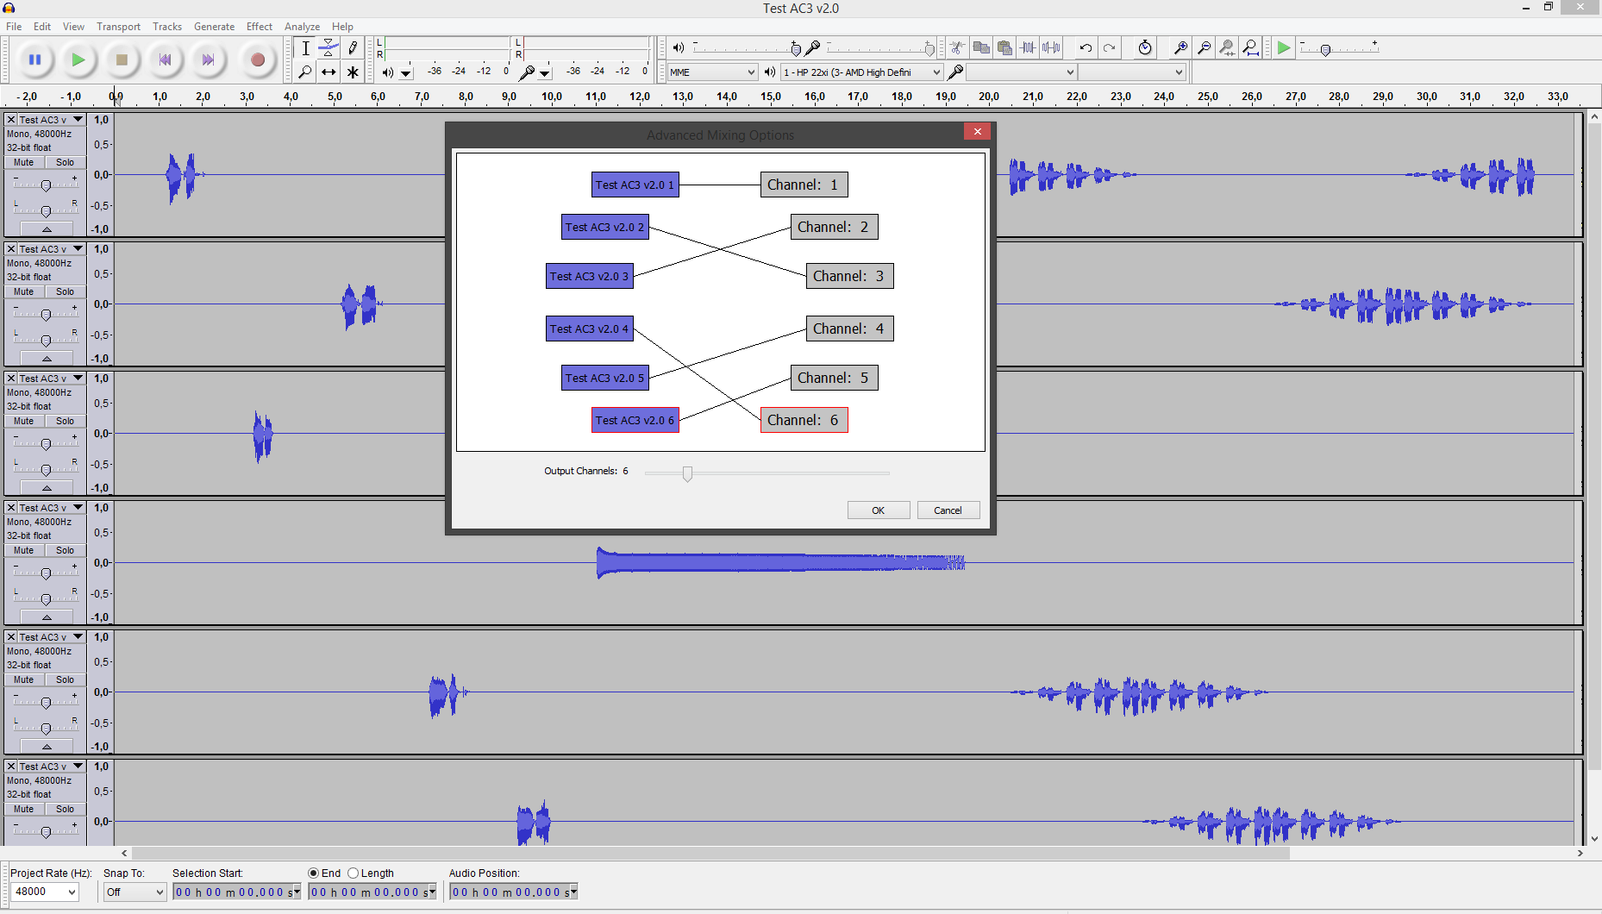Click the Cut scissors icon
This screenshot has height=914, width=1602.
point(957,47)
